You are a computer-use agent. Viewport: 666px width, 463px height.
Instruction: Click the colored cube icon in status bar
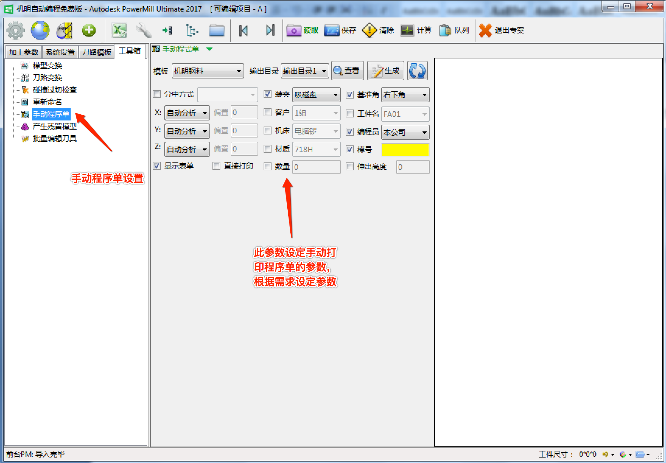pos(622,454)
